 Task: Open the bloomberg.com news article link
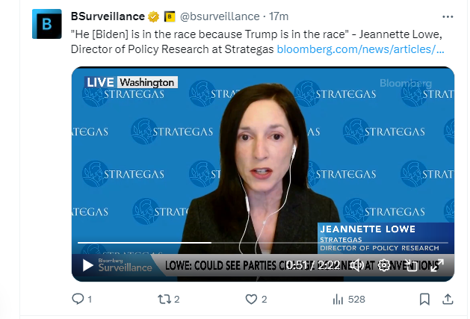pos(360,49)
